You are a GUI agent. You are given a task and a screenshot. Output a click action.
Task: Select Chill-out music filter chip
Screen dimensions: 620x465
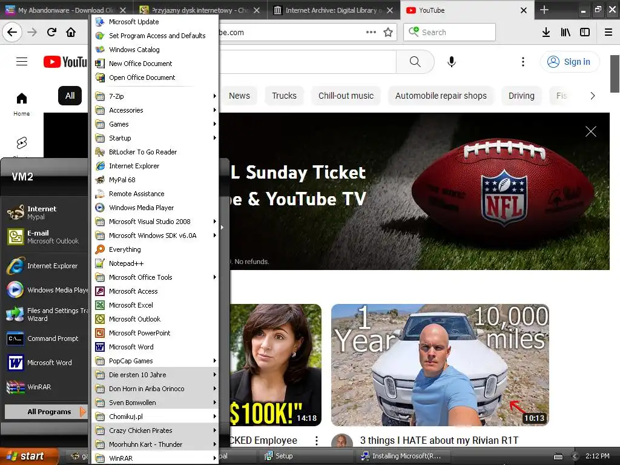346,96
